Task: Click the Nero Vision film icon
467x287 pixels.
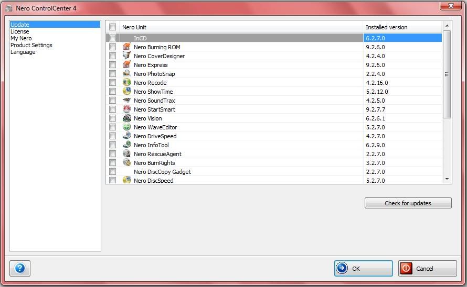Action: (126, 118)
